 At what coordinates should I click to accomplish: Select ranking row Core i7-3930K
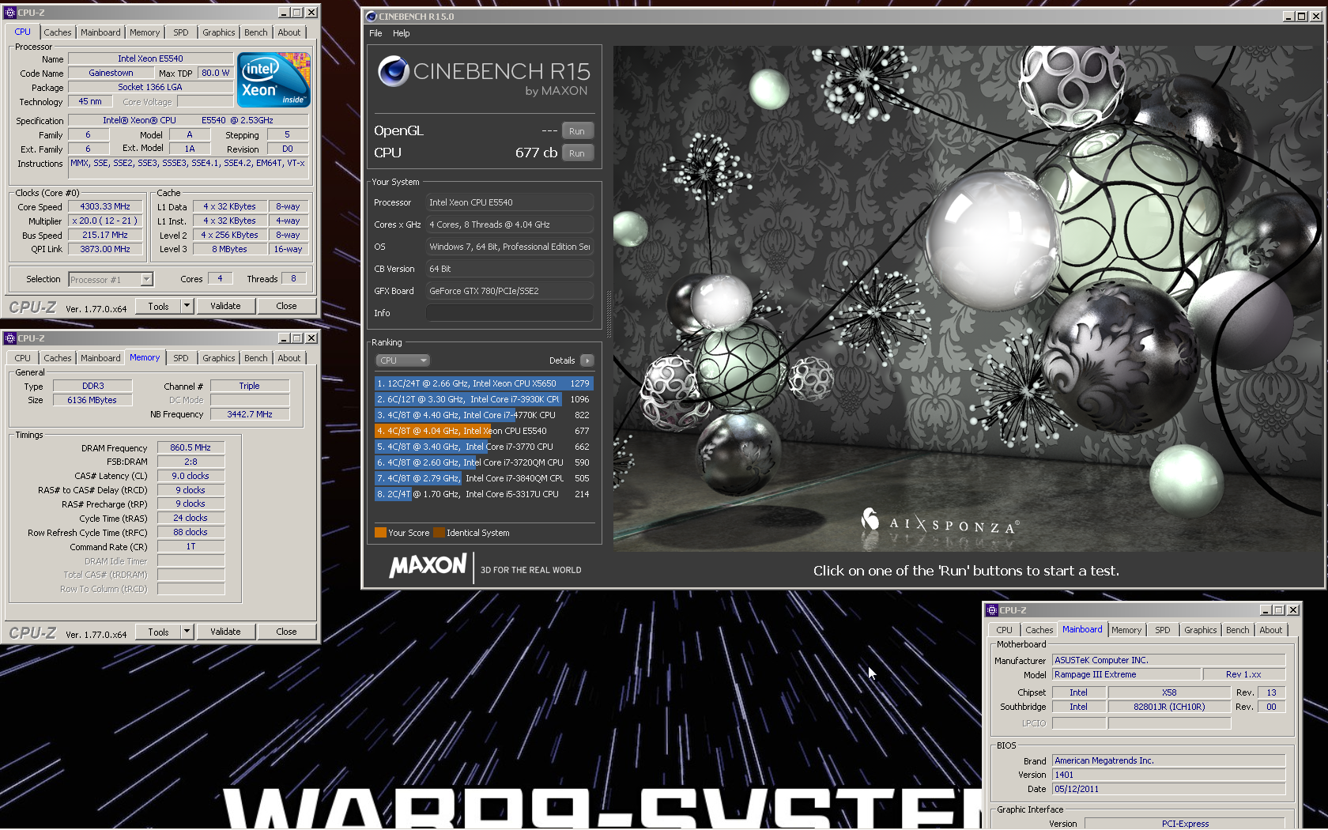484,399
